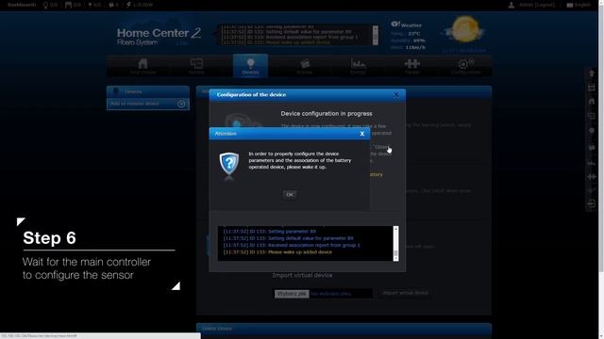Select the Devices tab
Viewport: 604px width, 339px height.
click(250, 66)
